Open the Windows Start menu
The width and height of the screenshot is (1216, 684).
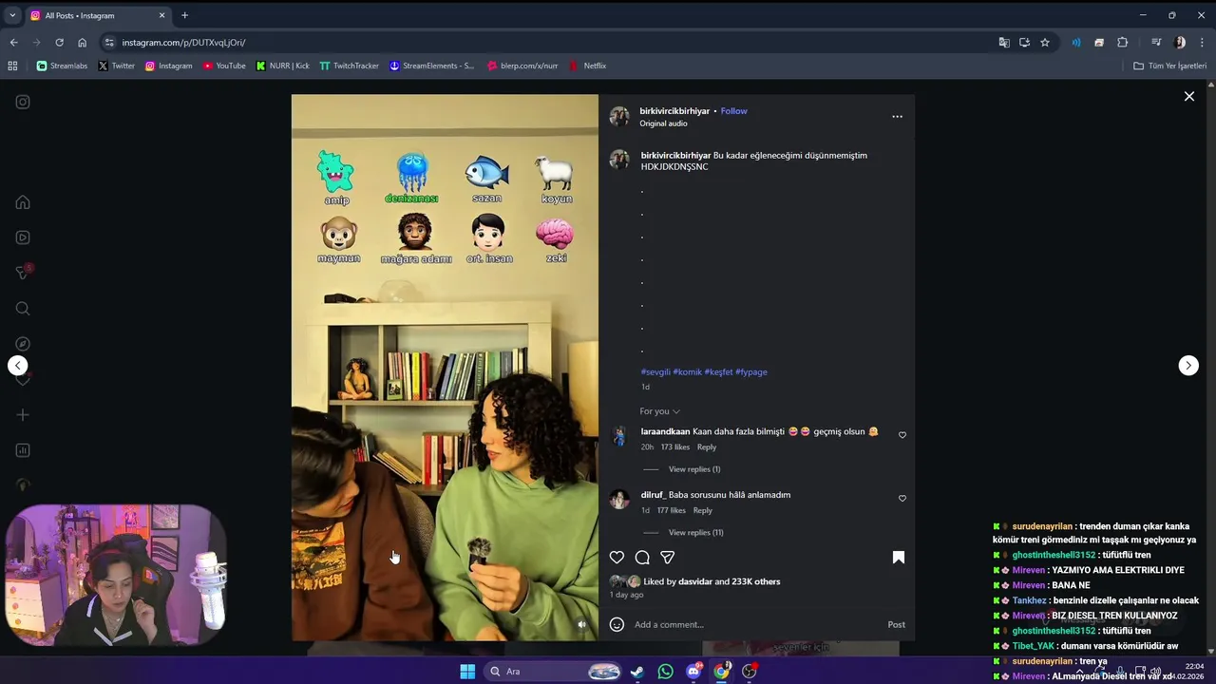[467, 672]
